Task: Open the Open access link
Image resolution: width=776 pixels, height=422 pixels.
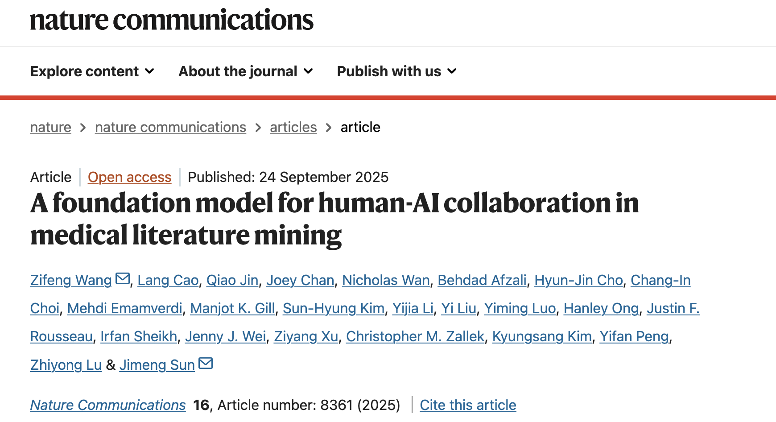Action: click(x=129, y=177)
